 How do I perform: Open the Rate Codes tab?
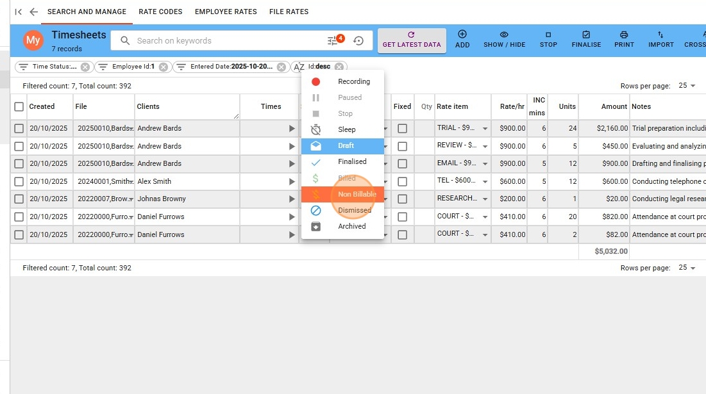point(160,12)
